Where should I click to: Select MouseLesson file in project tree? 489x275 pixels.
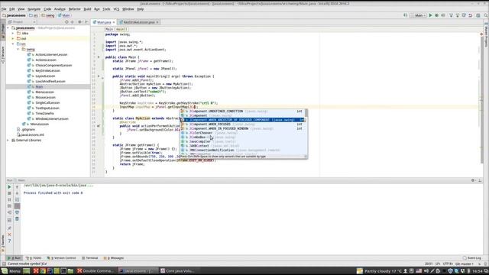(45, 98)
